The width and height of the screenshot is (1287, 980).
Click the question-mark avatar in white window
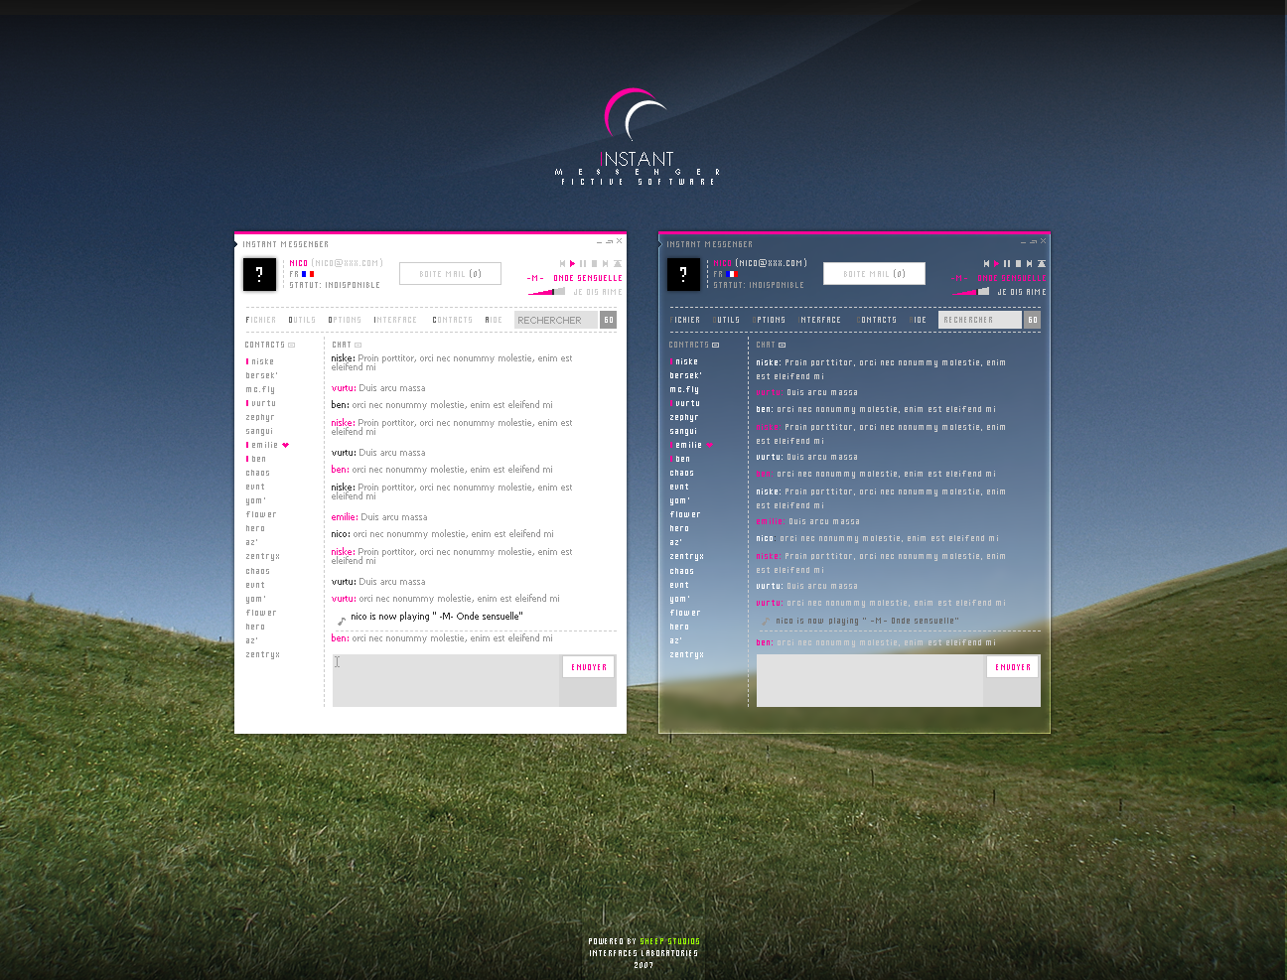pos(259,275)
